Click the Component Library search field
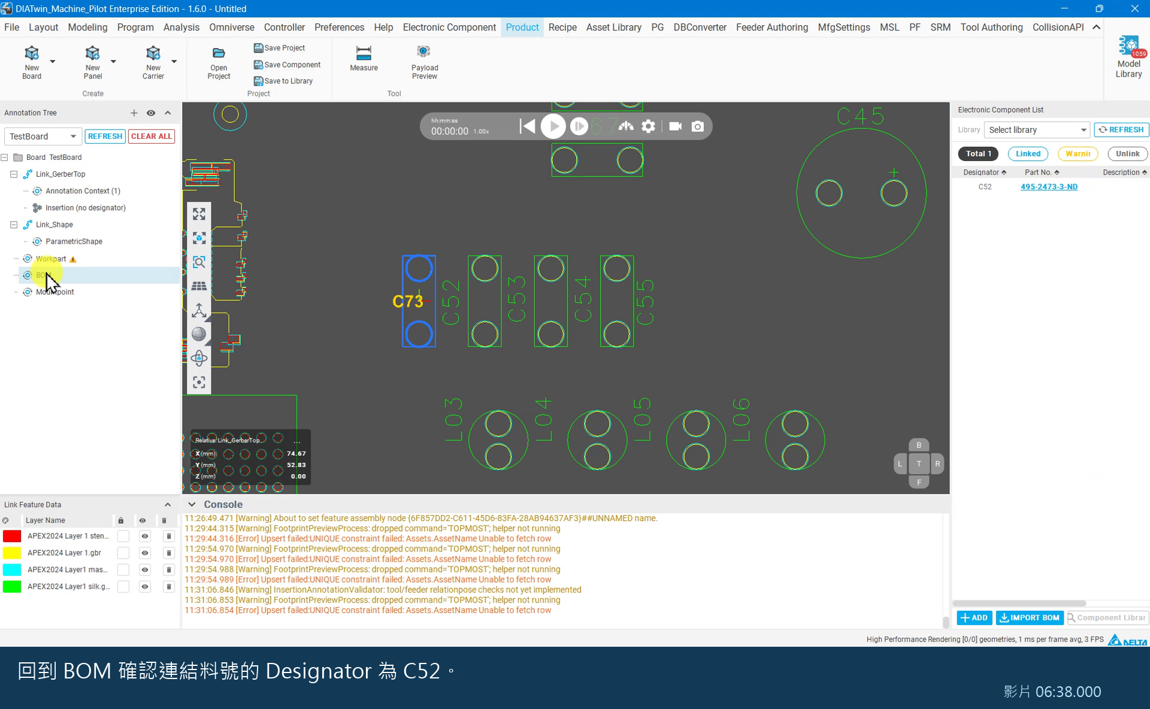This screenshot has height=709, width=1150. coord(1108,618)
